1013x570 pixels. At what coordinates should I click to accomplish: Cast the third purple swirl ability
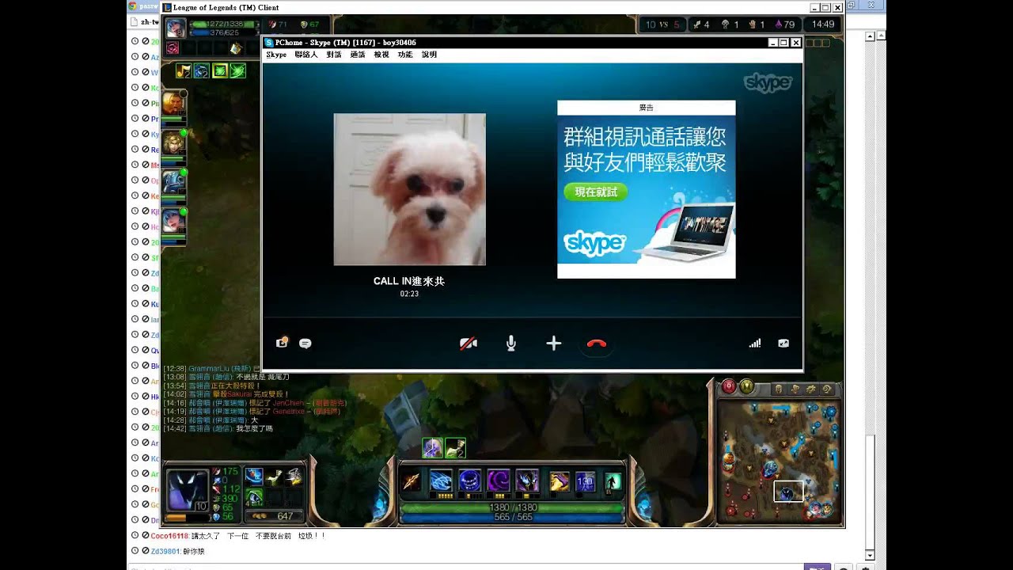(x=499, y=481)
